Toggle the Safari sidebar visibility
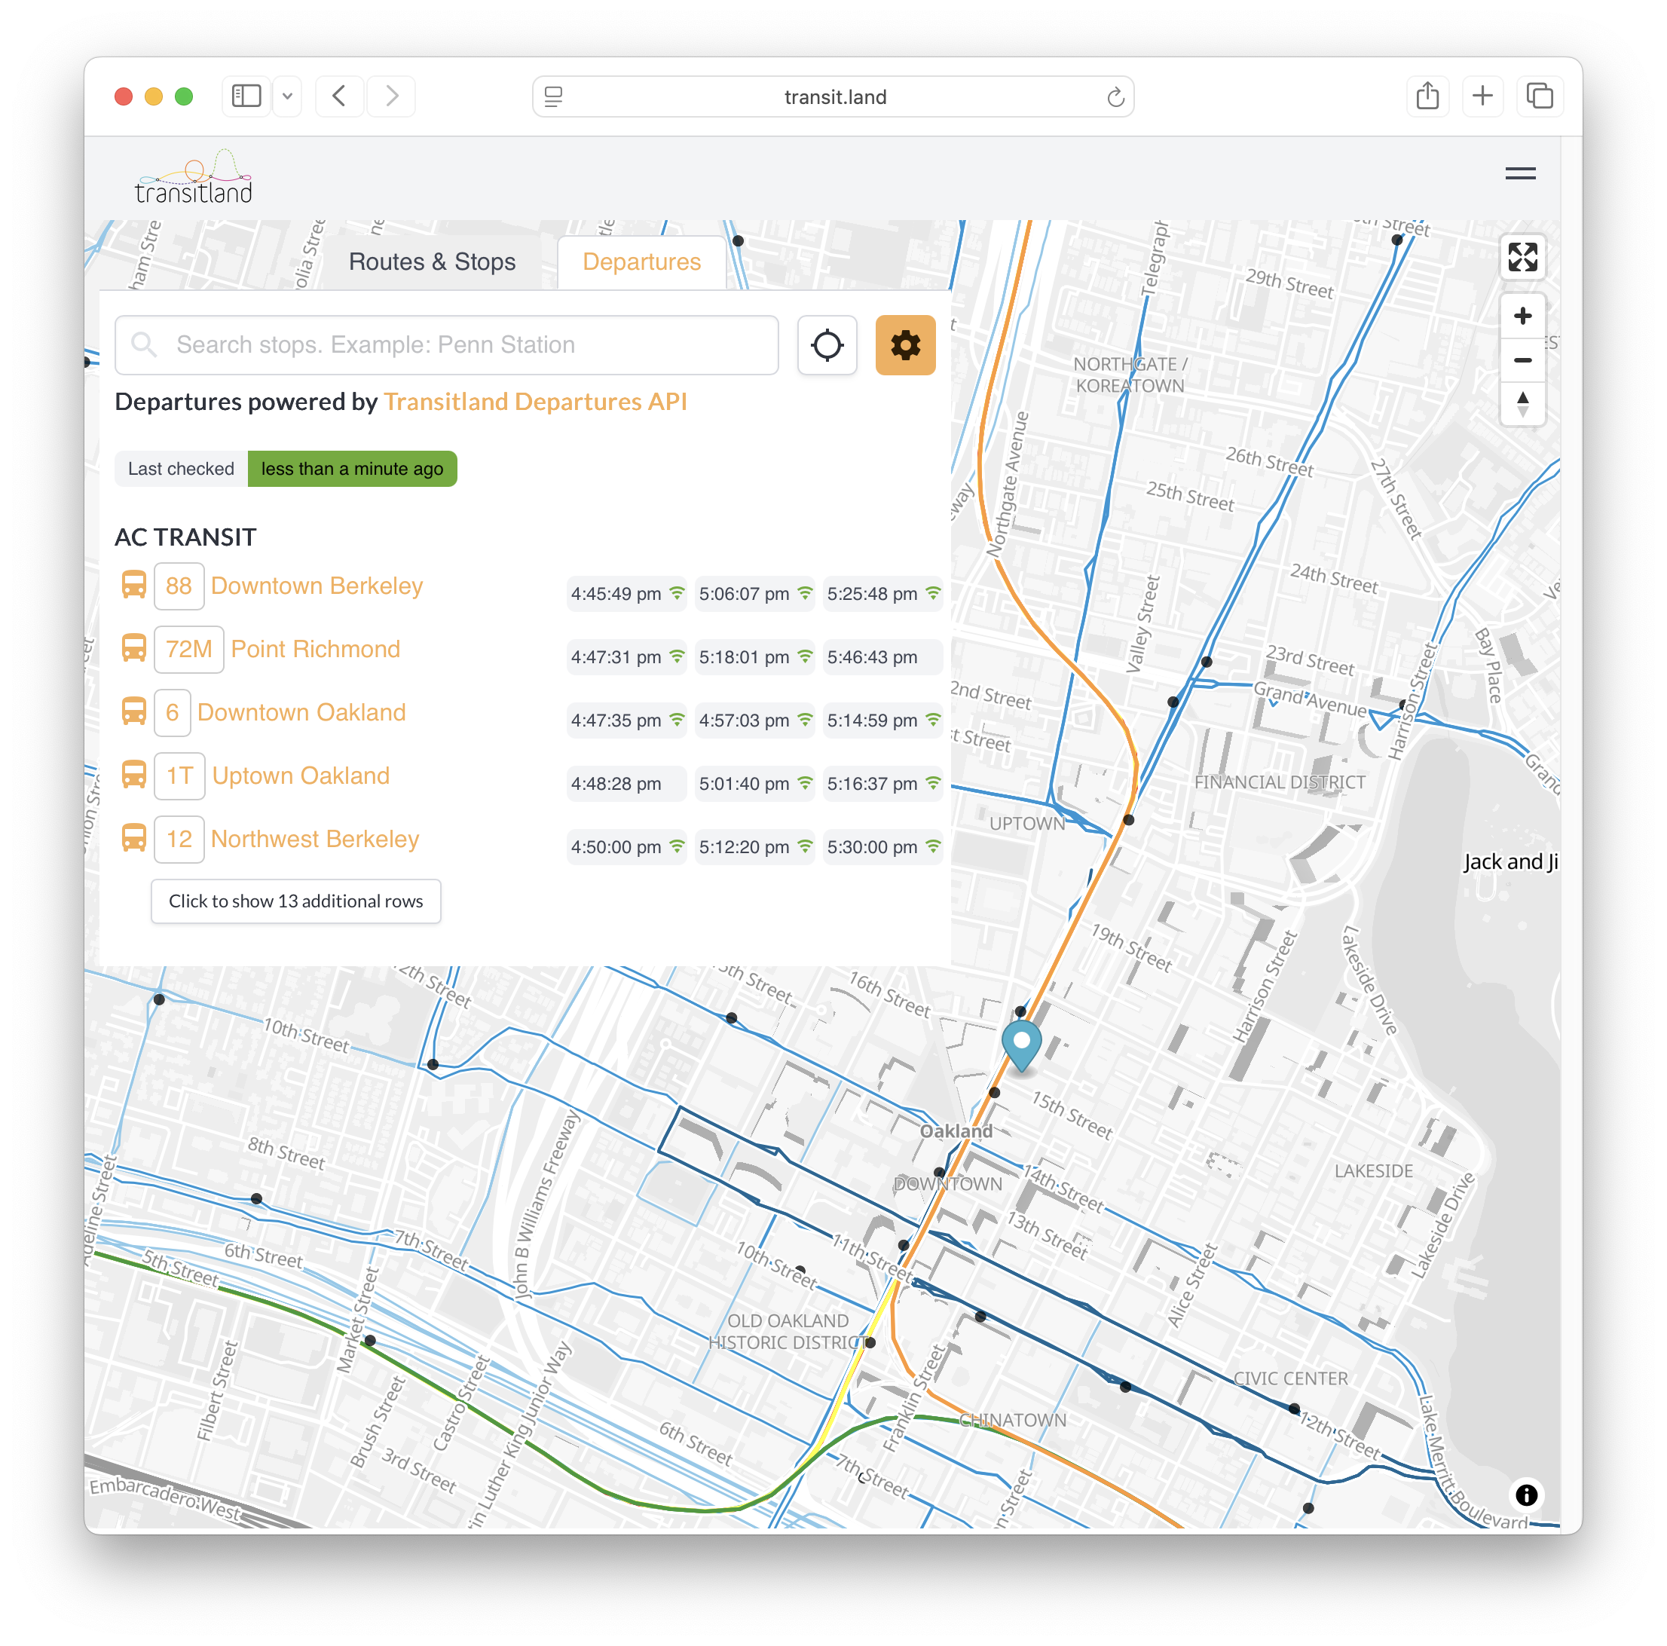The width and height of the screenshot is (1667, 1646). tap(246, 96)
